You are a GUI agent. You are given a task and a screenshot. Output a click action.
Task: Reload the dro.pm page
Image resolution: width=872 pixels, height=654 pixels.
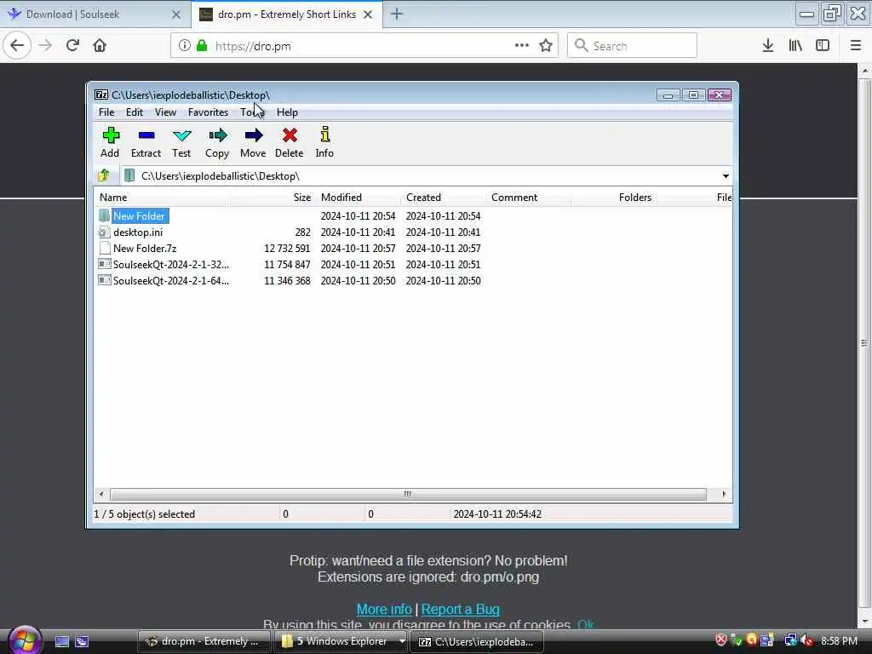pos(72,46)
